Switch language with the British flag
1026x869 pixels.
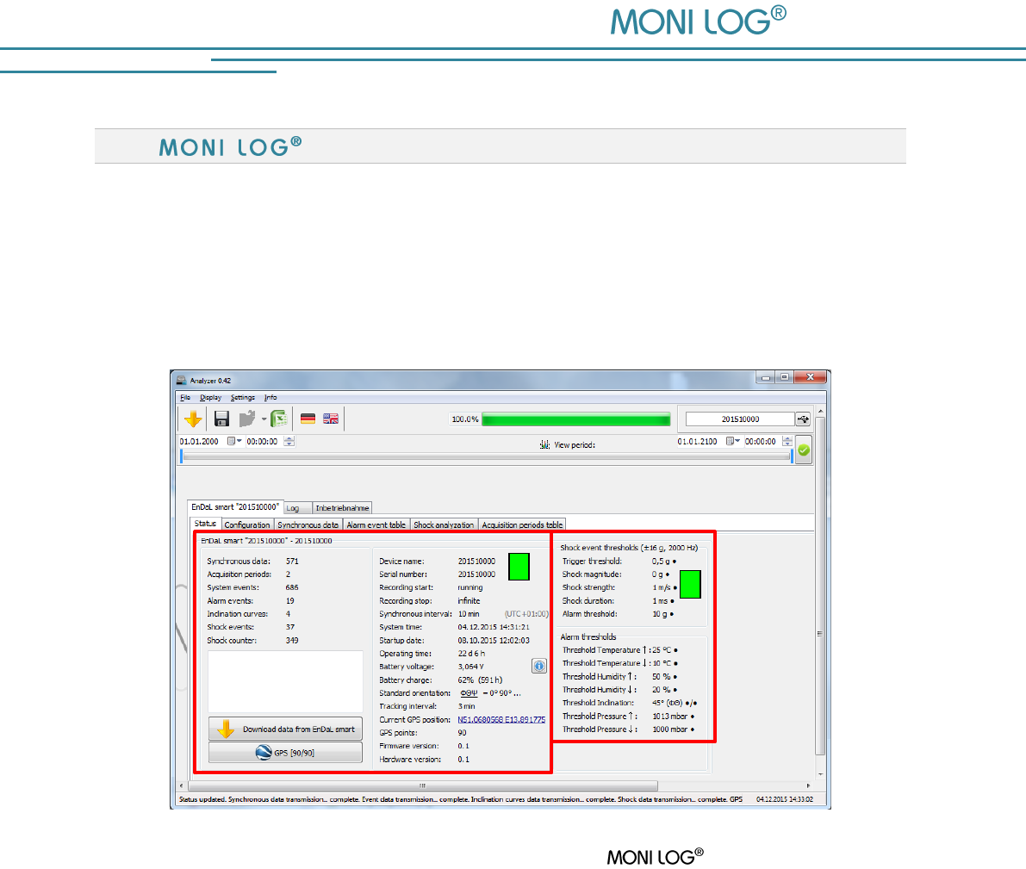[x=331, y=419]
